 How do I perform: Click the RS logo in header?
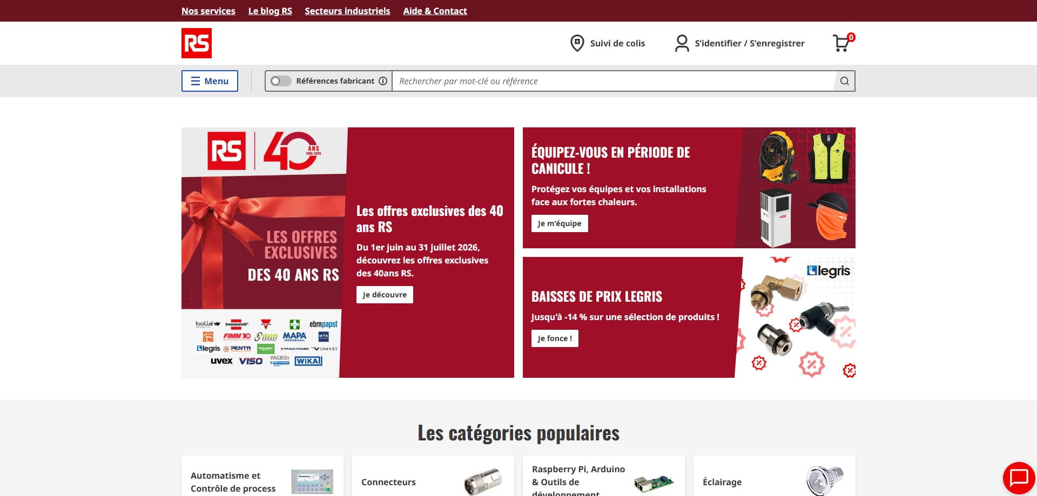197,43
